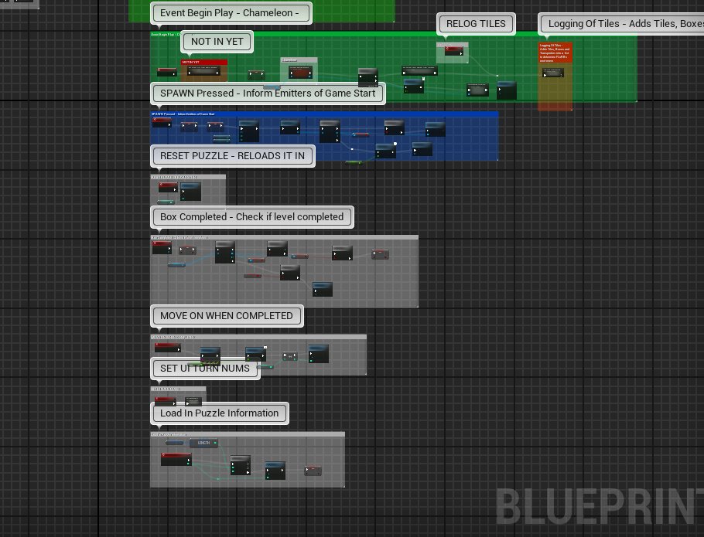Select the last small node in Load In Puzzle box
The height and width of the screenshot is (537, 704).
[313, 471]
